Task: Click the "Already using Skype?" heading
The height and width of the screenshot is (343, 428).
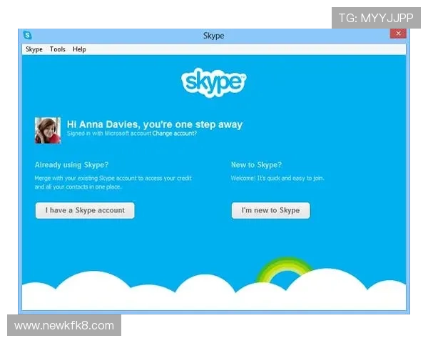Action: pyautogui.click(x=71, y=165)
